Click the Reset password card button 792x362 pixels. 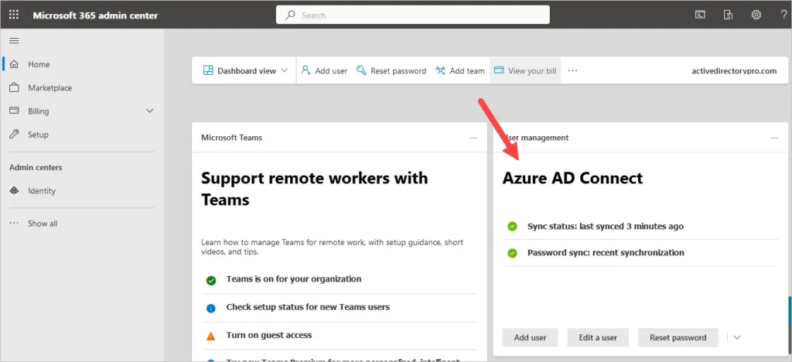pyautogui.click(x=678, y=337)
